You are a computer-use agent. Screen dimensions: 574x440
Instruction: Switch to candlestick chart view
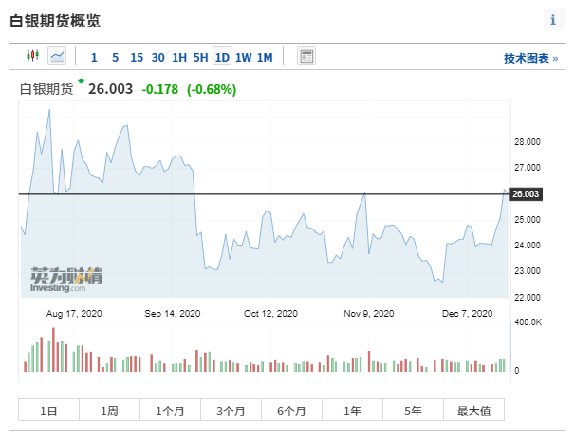click(32, 56)
